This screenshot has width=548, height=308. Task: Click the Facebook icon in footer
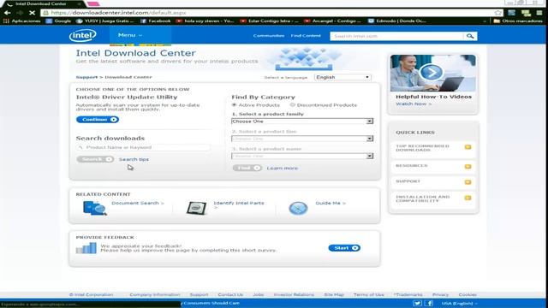[x=429, y=303]
